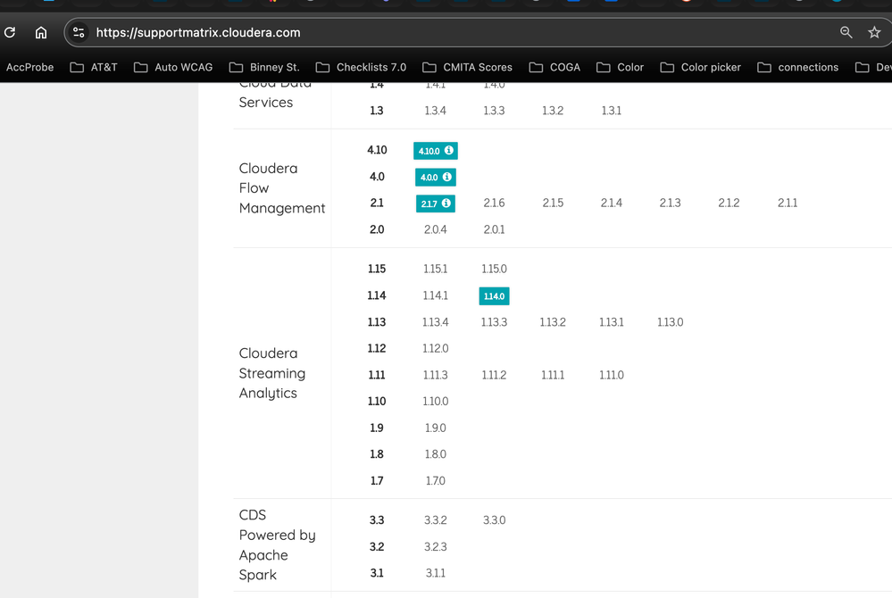Open the AT&T bookmarks folder
This screenshot has width=892, height=598.
click(93, 67)
